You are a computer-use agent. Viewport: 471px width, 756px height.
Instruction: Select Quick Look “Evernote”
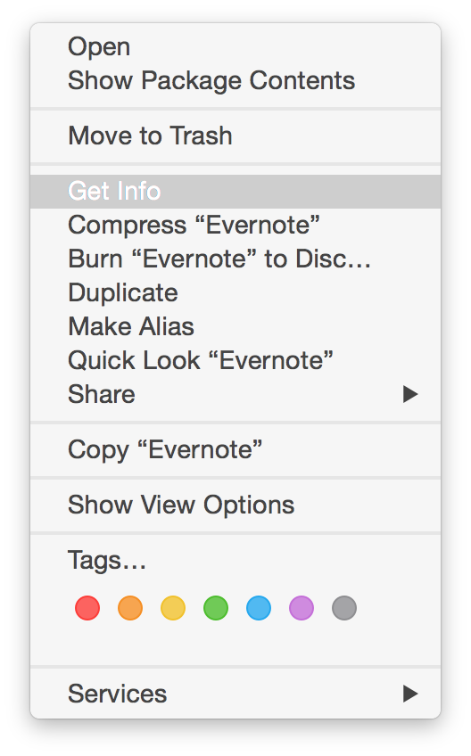pos(235,360)
